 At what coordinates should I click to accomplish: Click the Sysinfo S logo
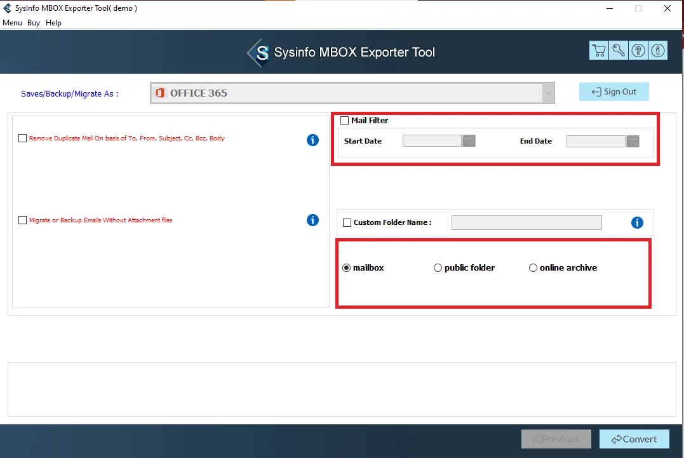click(x=258, y=53)
